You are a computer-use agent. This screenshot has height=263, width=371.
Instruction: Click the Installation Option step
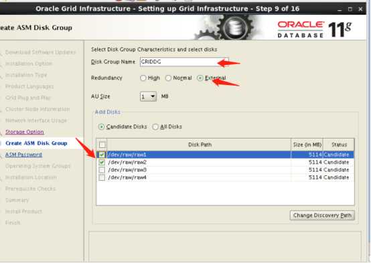tap(29, 64)
